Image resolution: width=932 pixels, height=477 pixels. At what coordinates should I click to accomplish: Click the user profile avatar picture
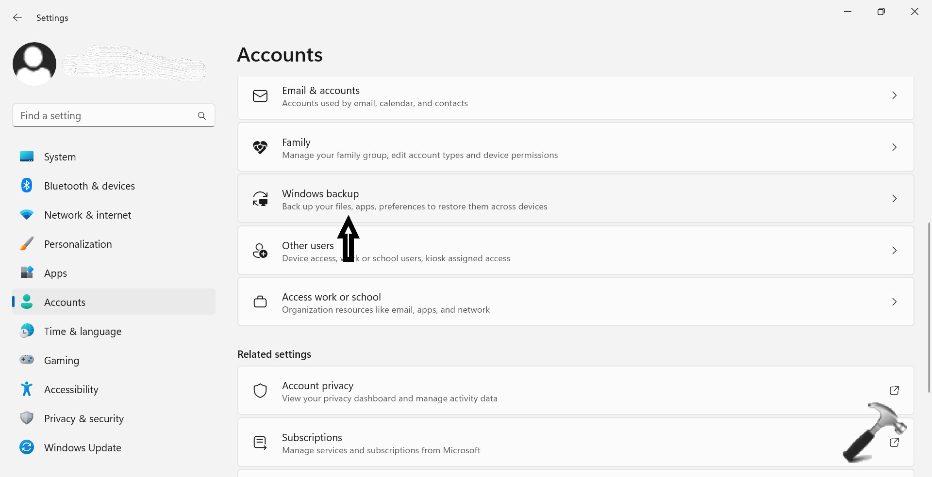click(x=34, y=64)
